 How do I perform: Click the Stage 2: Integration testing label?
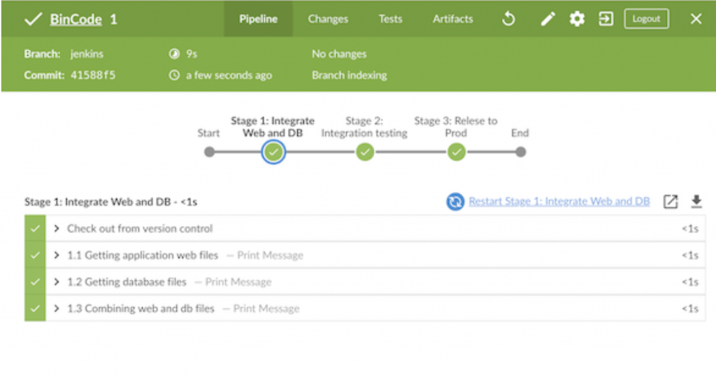tap(364, 127)
